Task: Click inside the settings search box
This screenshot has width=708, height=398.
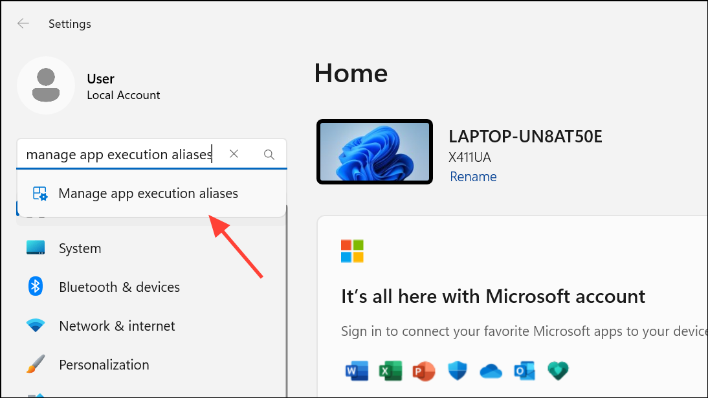Action: click(116, 154)
